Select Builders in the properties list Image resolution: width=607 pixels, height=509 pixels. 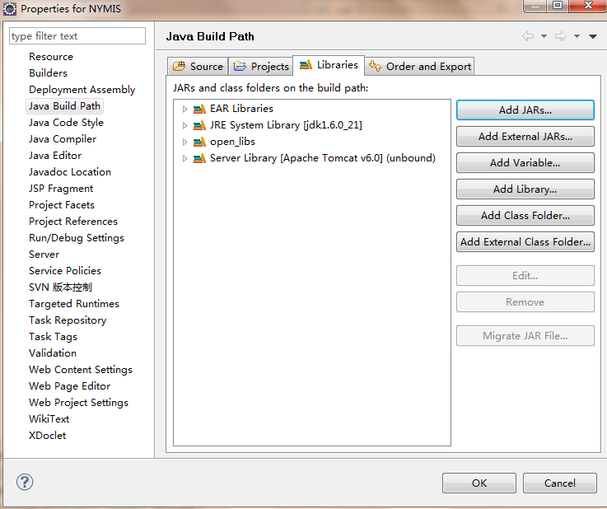pyautogui.click(x=48, y=73)
